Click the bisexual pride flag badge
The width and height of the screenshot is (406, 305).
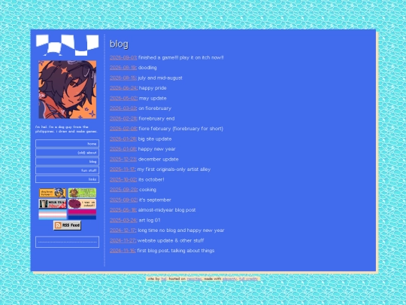point(82,215)
